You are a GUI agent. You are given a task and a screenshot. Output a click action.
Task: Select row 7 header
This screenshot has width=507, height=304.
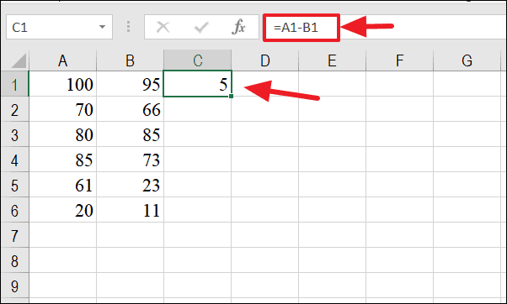[x=14, y=235]
